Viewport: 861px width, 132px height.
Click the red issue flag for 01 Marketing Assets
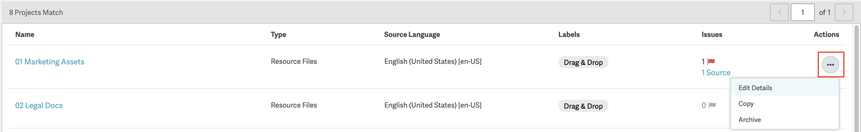pos(711,61)
